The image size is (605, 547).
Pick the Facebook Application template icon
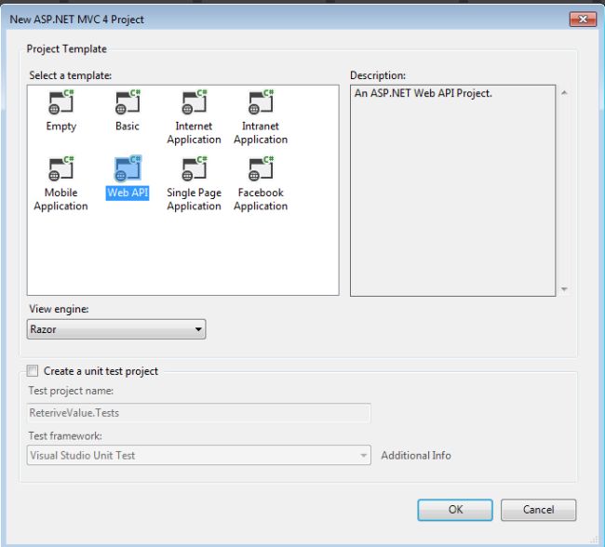262,168
